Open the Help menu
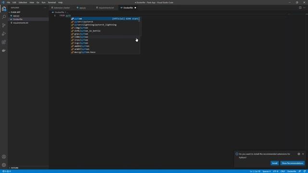Viewport: 308px width, 173px height. point(60,2)
